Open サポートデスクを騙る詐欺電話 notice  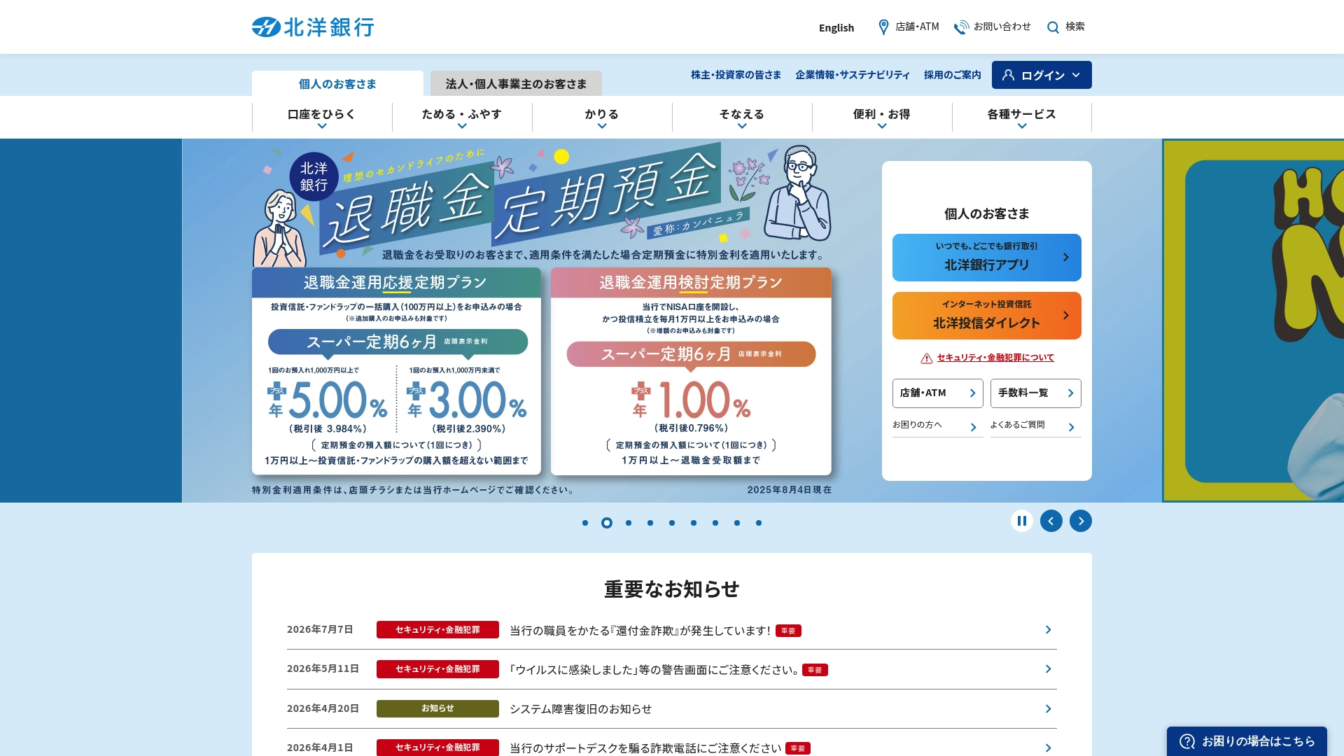[645, 748]
